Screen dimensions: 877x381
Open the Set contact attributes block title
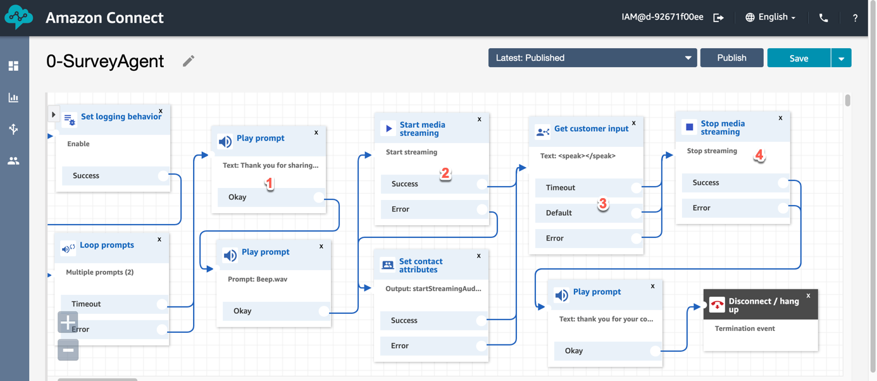(x=421, y=266)
